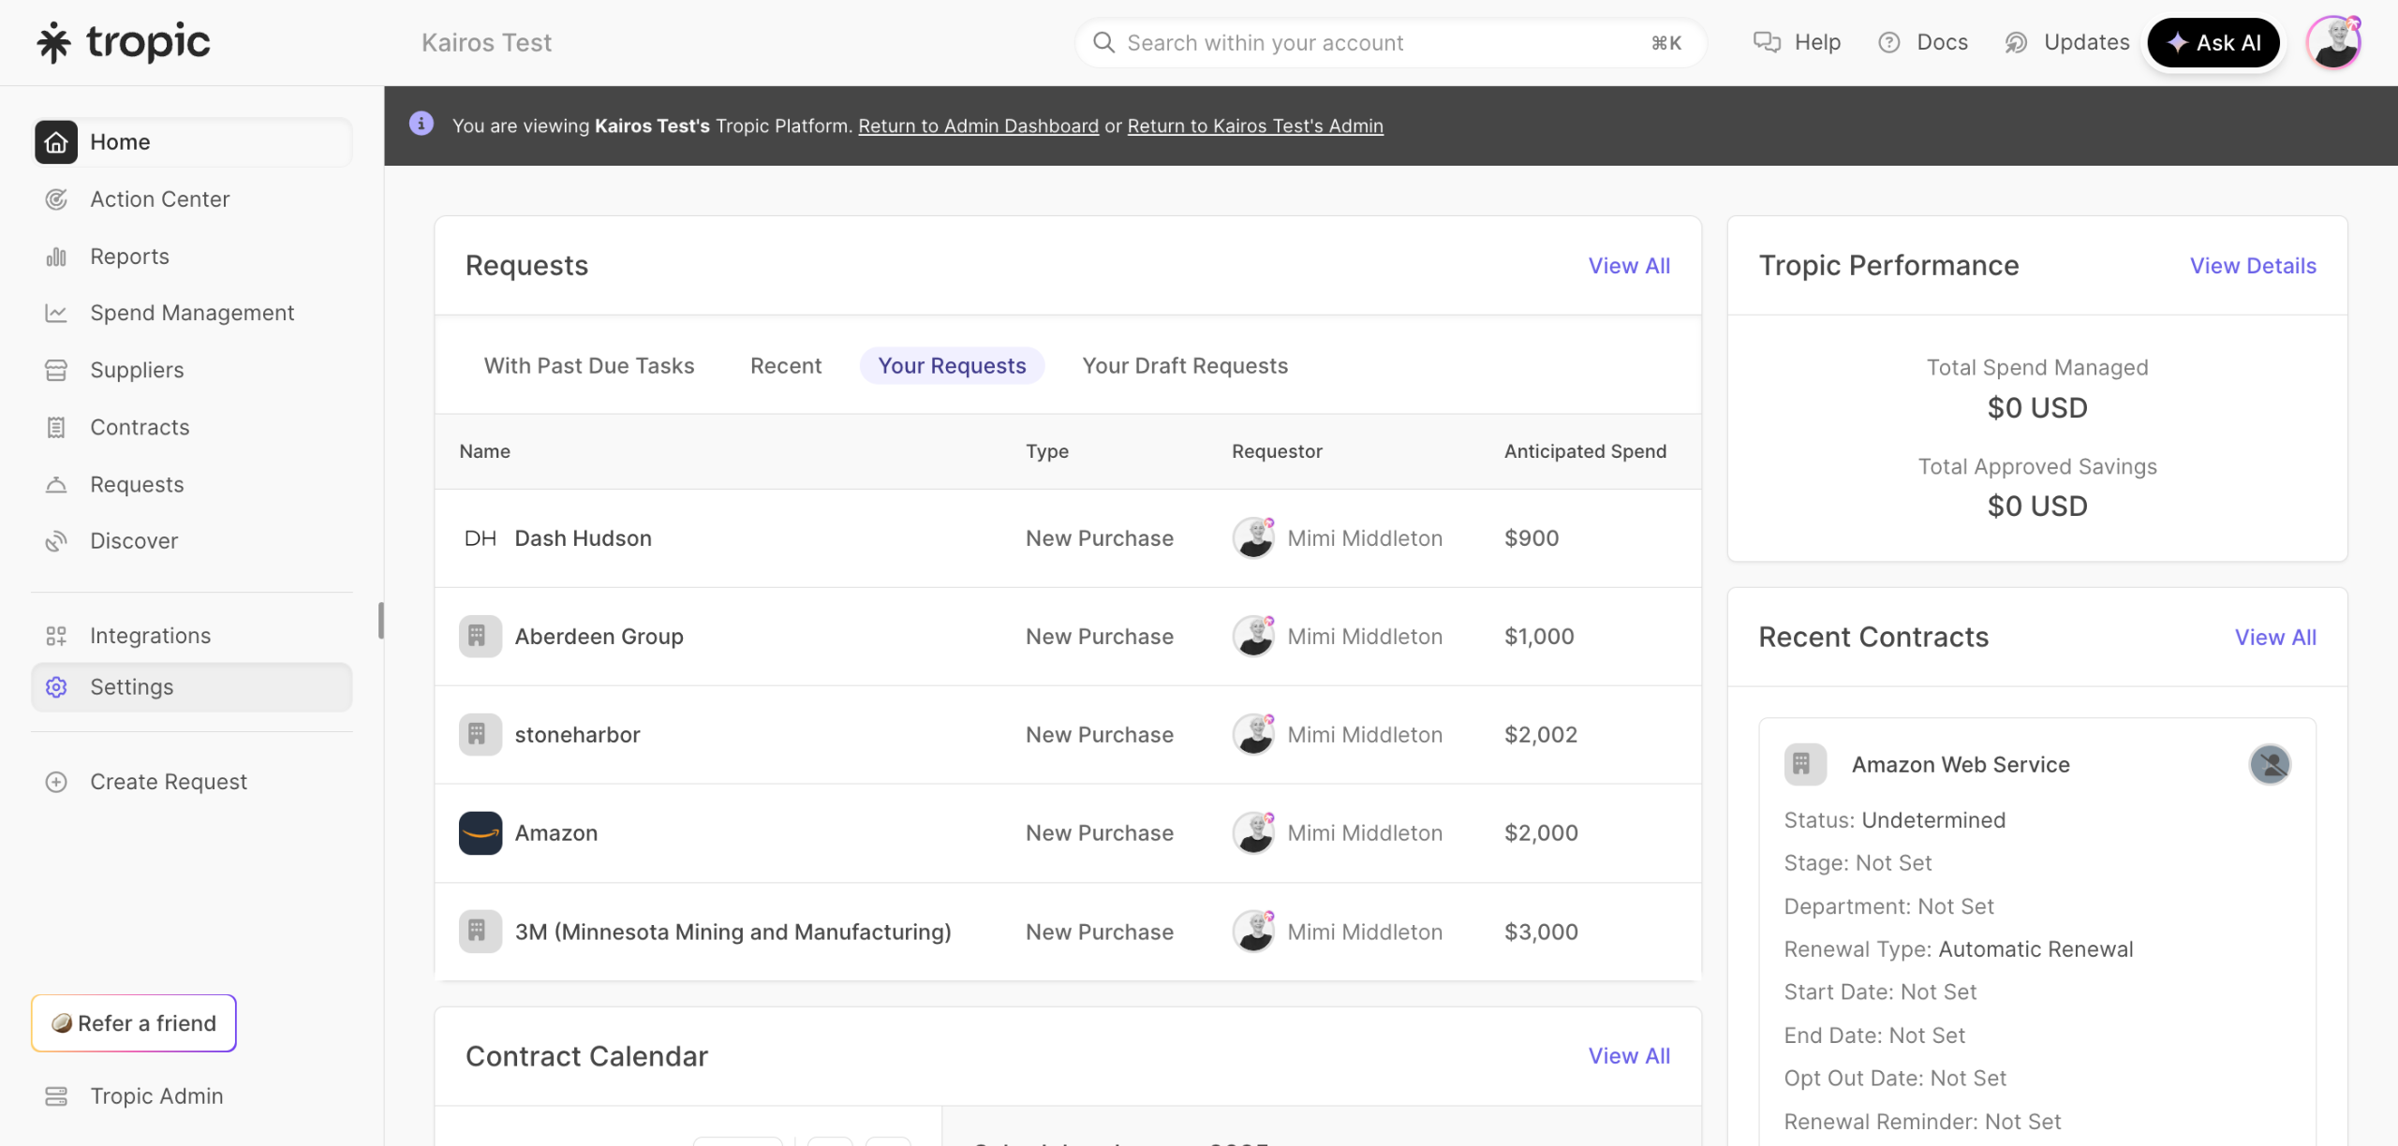Open Integrations page
The height and width of the screenshot is (1146, 2398).
[150, 636]
